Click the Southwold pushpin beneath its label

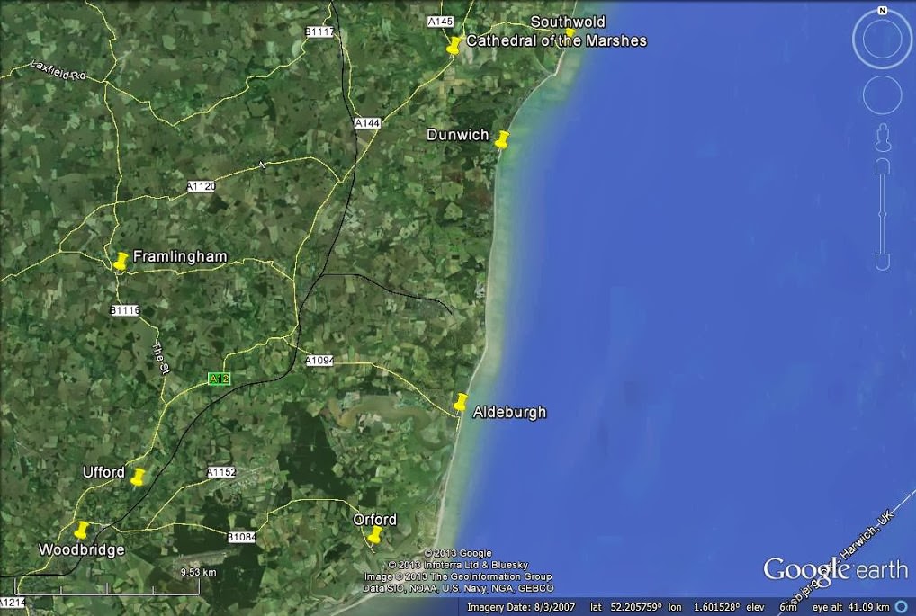[570, 32]
